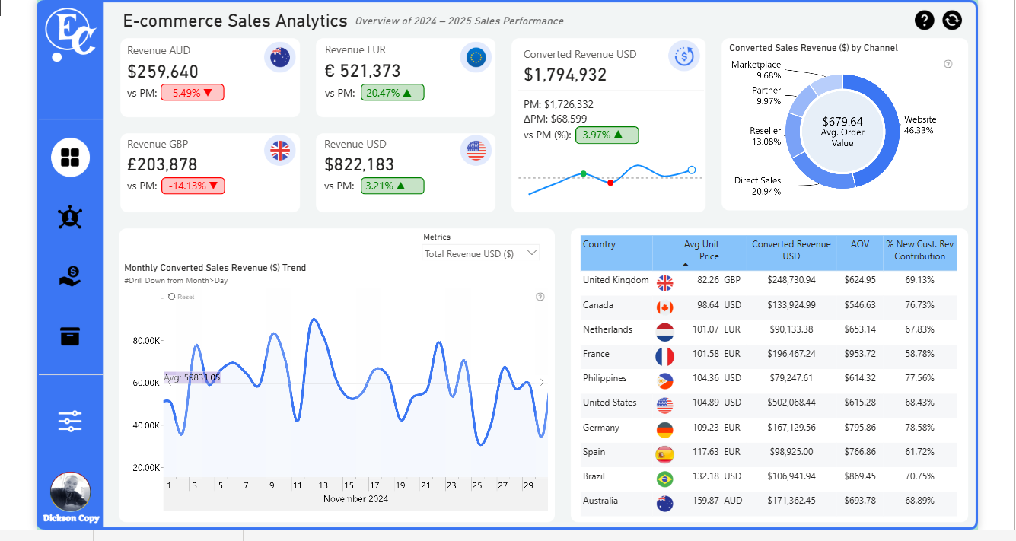Click the refresh icon in header
This screenshot has height=541, width=1016.
coord(952,21)
